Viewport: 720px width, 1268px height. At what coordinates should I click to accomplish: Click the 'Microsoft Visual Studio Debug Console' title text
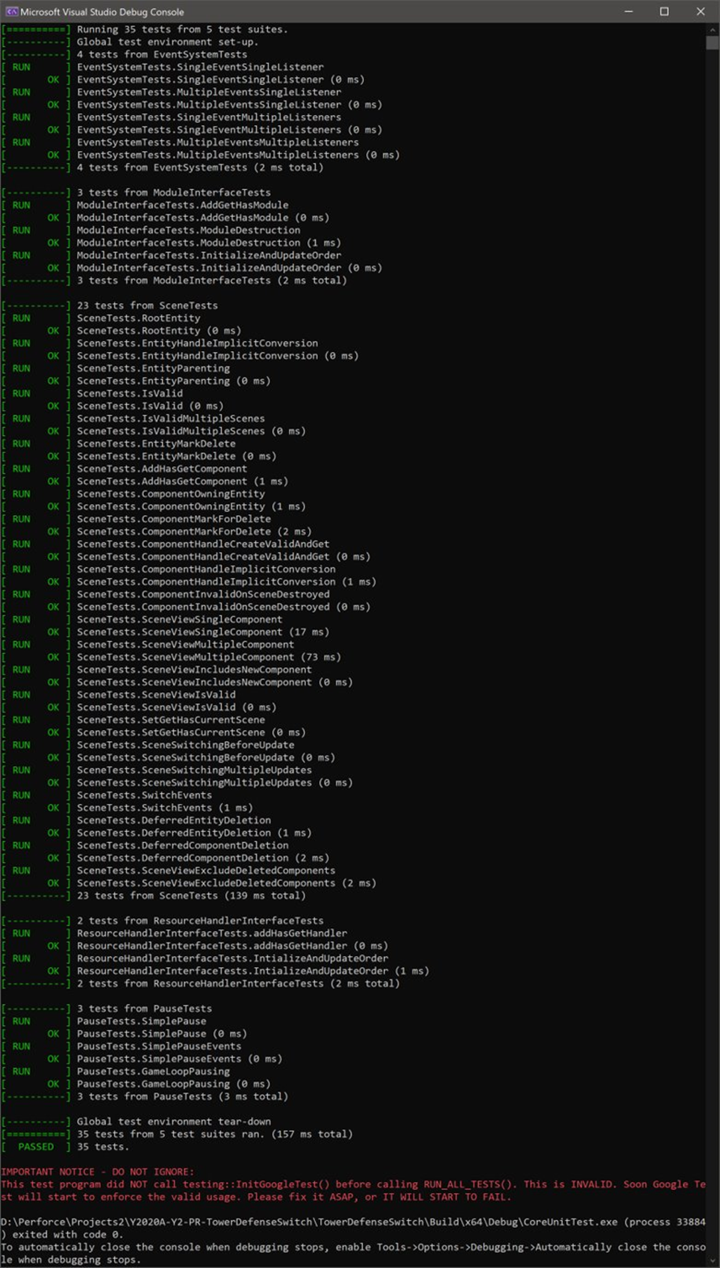click(x=102, y=12)
